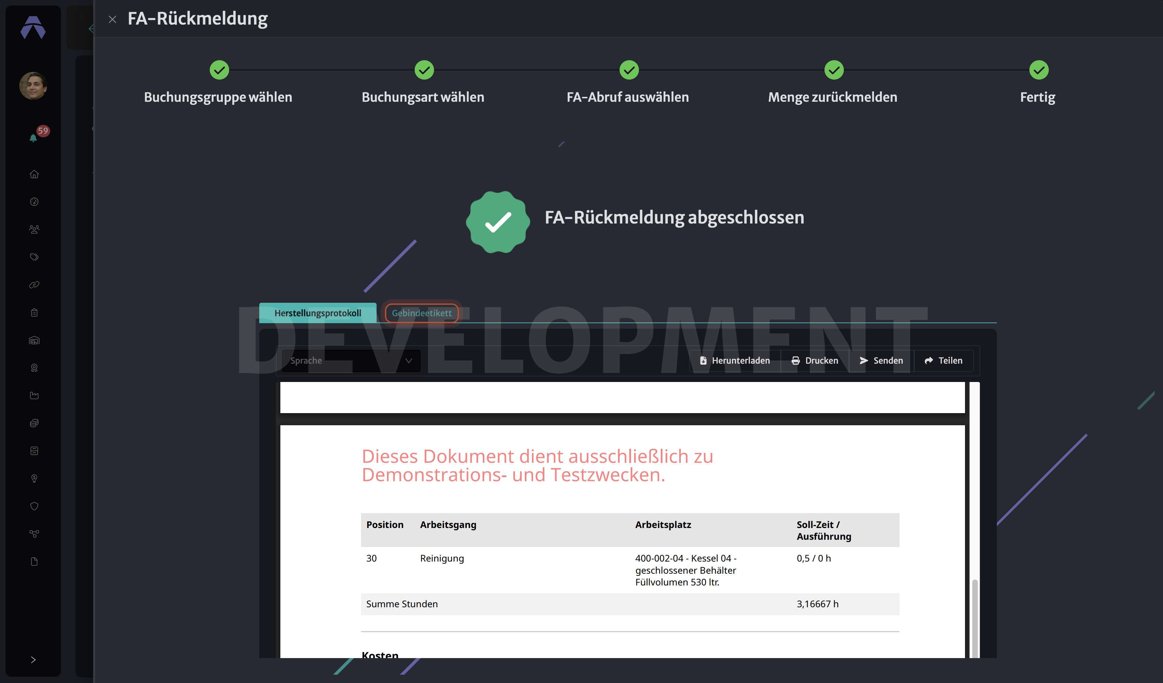The height and width of the screenshot is (683, 1163).
Task: Click the Summe Stunden row label
Action: [x=402, y=604]
